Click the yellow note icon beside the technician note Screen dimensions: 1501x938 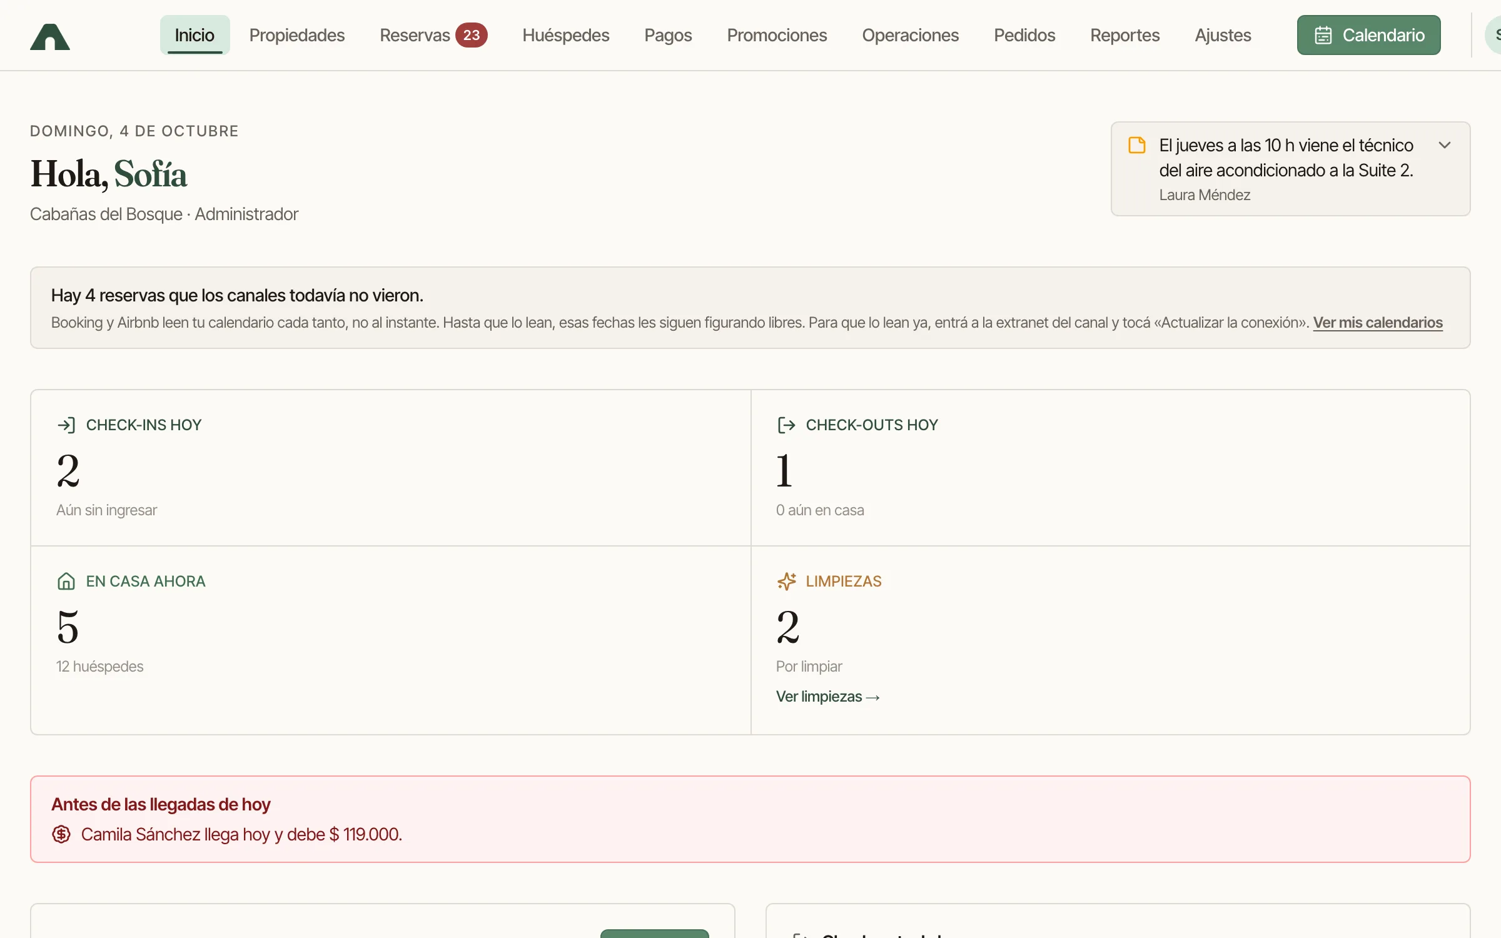click(x=1136, y=145)
